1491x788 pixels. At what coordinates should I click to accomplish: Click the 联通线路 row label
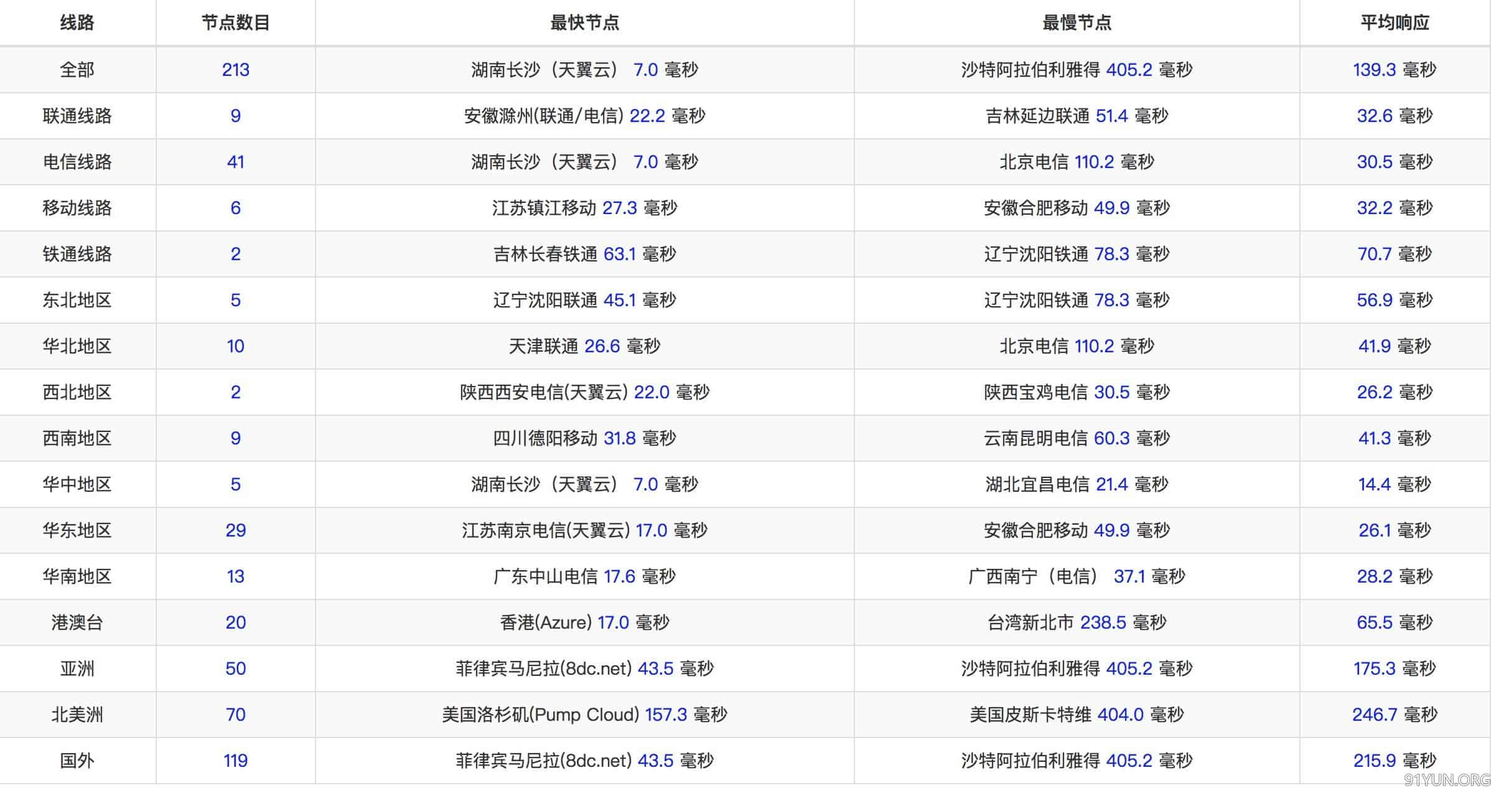tap(77, 115)
